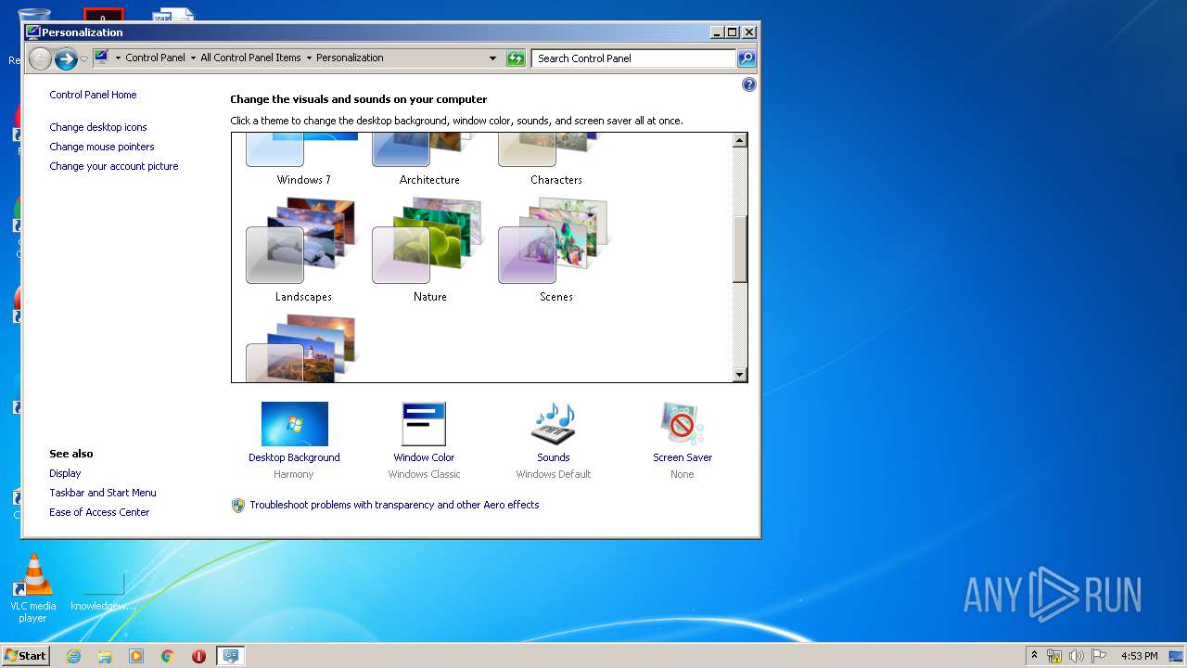Select the Landscapes theme
The width and height of the screenshot is (1187, 668).
(302, 249)
